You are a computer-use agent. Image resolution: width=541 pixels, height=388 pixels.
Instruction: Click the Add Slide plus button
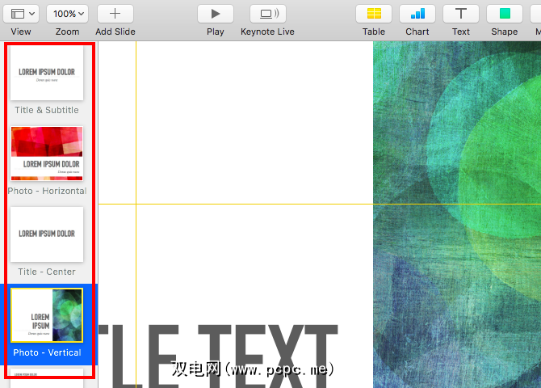click(x=115, y=14)
